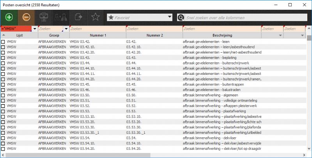Click the Groep column header
Screen dimensions: 312x158
tap(53, 35)
